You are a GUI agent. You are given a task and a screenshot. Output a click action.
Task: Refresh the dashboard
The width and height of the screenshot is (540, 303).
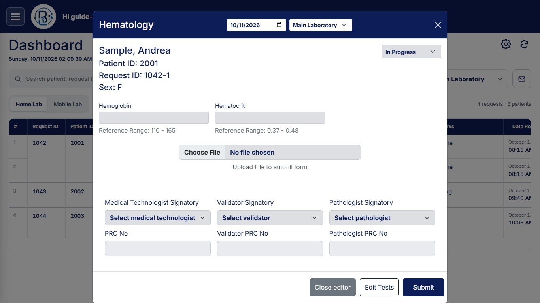point(524,44)
